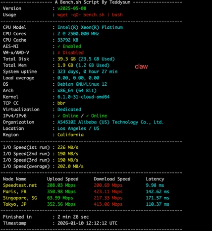
Task: Click the green AES-NI Enabled checkmark
Action: click(x=58, y=47)
